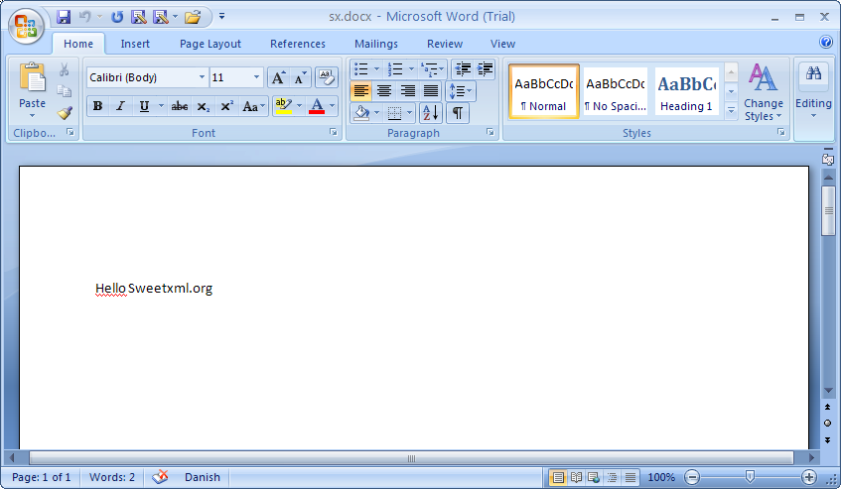Open the Change Styles menu
Viewport: 841px width, 489px height.
763,91
